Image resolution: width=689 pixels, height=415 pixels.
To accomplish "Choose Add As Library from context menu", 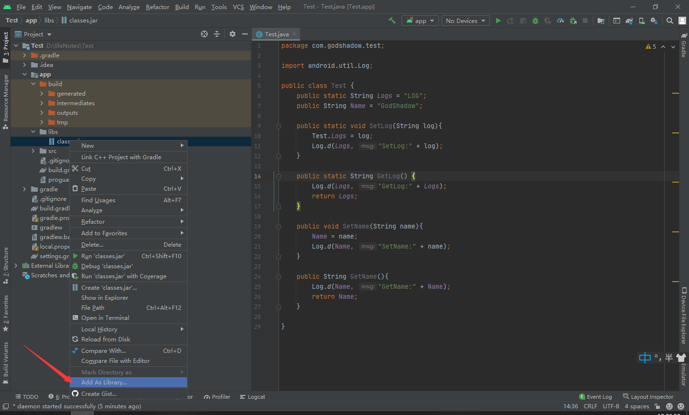I will [x=128, y=382].
